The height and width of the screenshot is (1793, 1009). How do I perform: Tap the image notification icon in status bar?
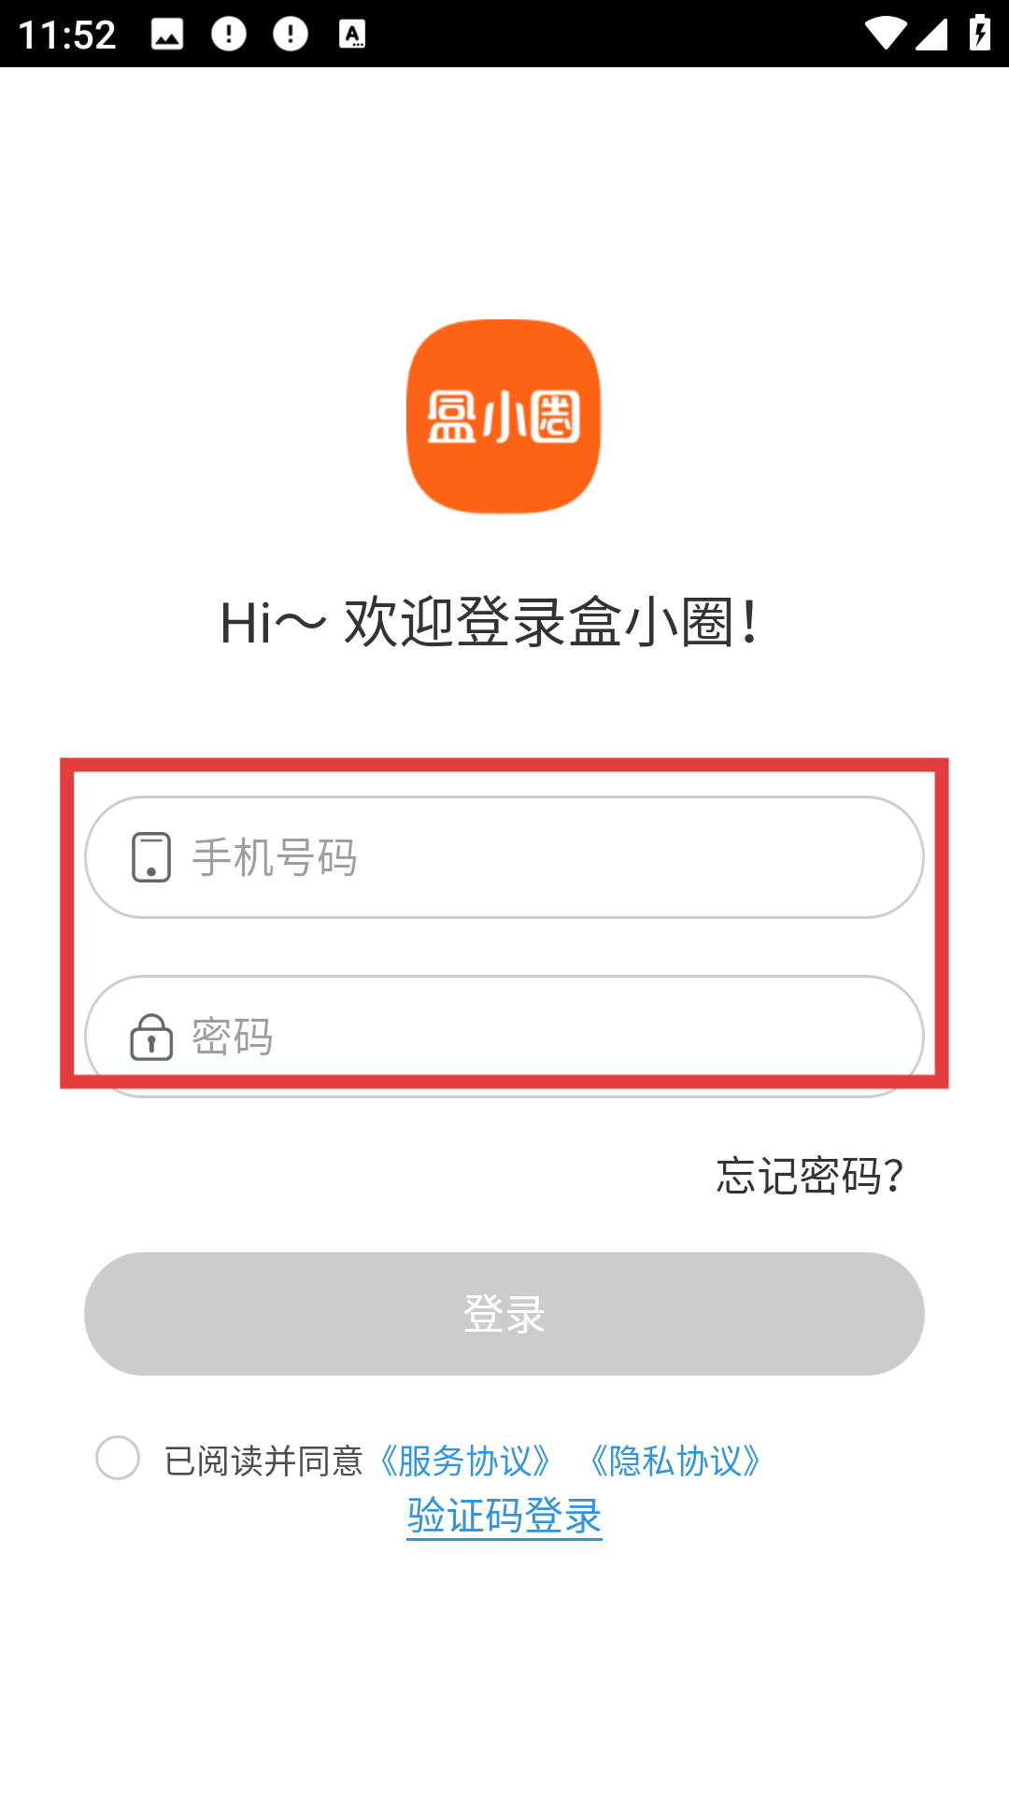(167, 35)
